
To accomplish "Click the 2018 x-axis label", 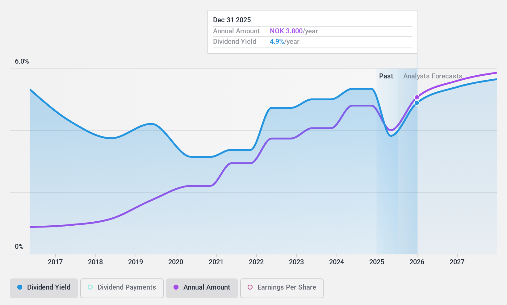I will 95,262.
